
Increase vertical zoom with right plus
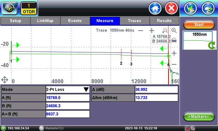pos(174,53)
